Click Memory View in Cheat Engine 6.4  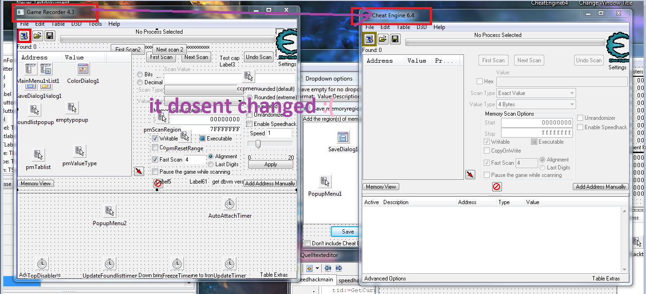tap(381, 187)
